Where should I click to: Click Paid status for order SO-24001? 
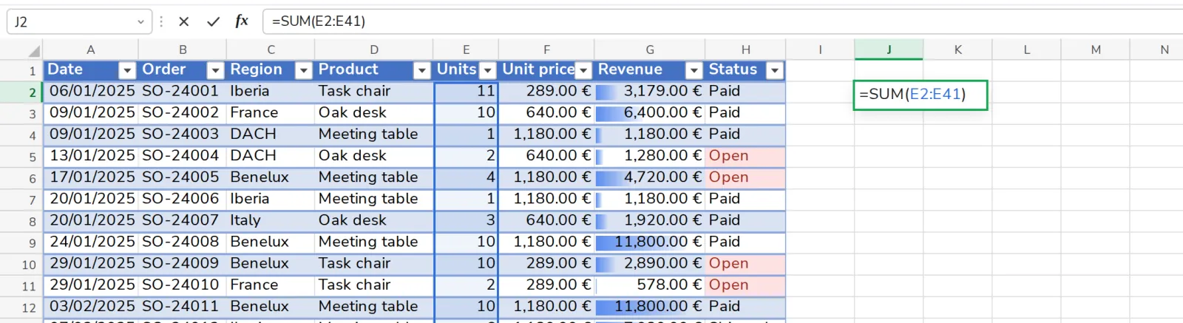tap(745, 92)
